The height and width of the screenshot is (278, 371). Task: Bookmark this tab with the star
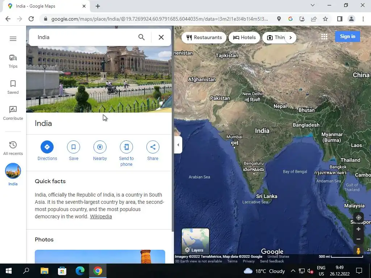tap(325, 19)
